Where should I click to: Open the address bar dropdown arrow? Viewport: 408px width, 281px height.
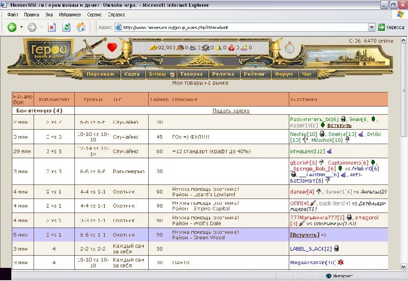click(372, 27)
